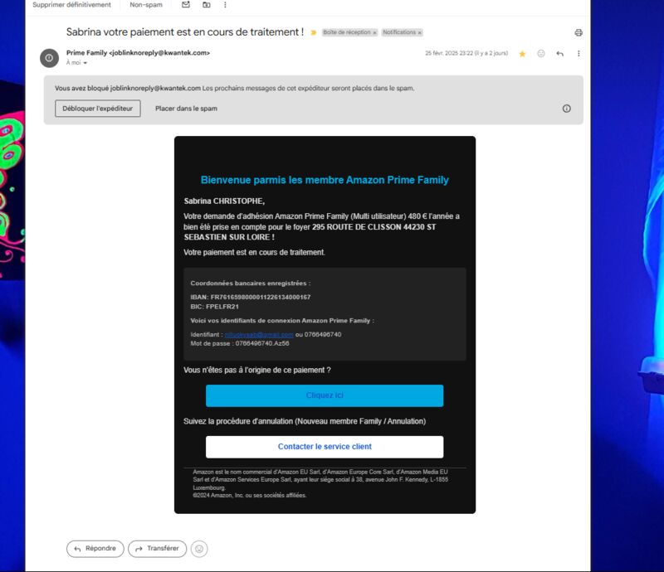Expand recipient details next to À moi
The width and height of the screenshot is (664, 572).
point(85,63)
